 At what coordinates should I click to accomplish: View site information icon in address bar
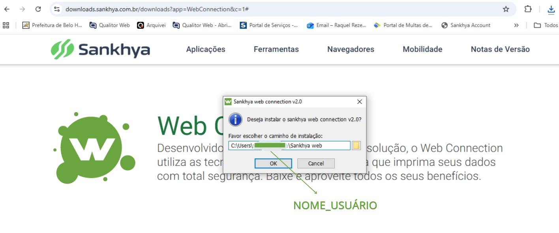[x=57, y=9]
